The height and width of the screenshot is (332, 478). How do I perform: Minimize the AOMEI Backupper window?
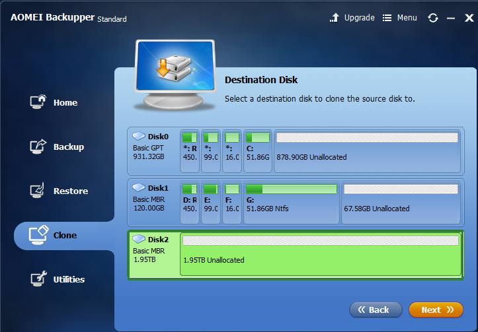451,18
